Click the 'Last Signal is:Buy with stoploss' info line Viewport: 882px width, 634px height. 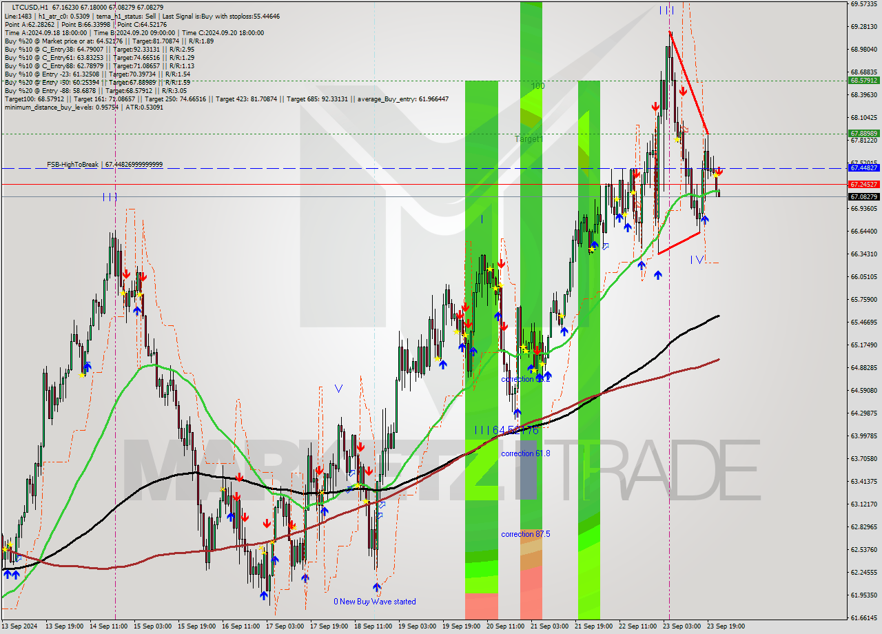[x=142, y=16]
